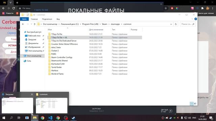This screenshot has height=121, width=216.
Task: Open Документы in navigation pane
Action: [x=33, y=43]
